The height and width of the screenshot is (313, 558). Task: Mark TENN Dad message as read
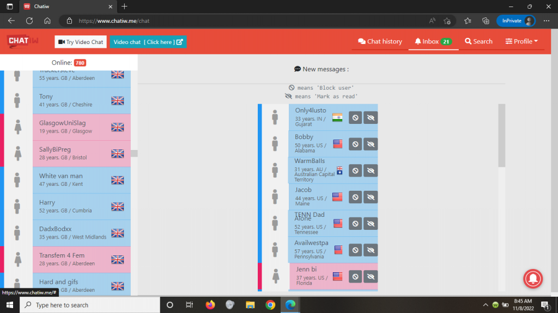(371, 223)
